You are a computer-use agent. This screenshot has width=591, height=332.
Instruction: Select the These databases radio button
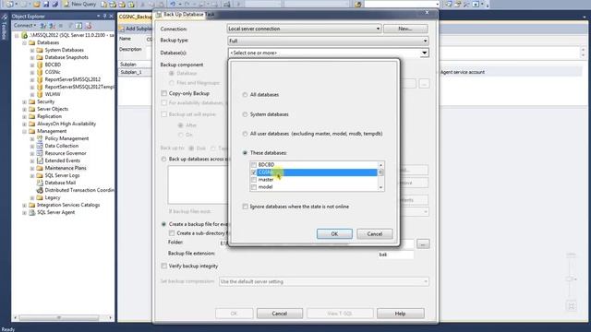245,153
